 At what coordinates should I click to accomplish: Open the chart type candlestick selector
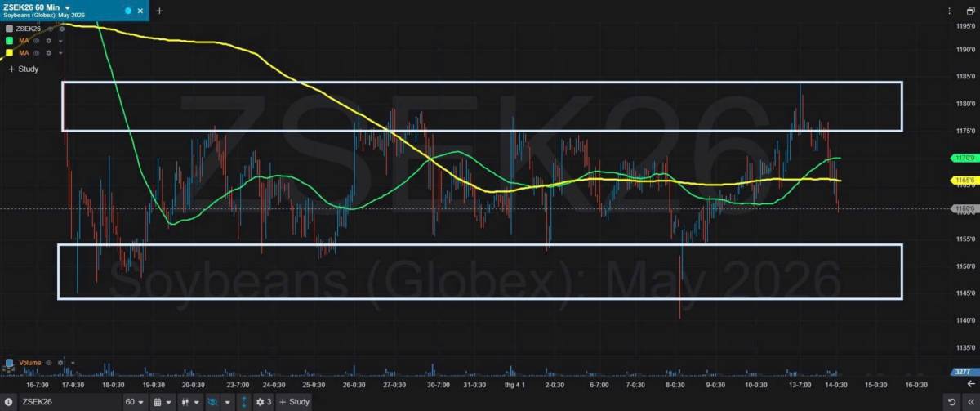190,402
